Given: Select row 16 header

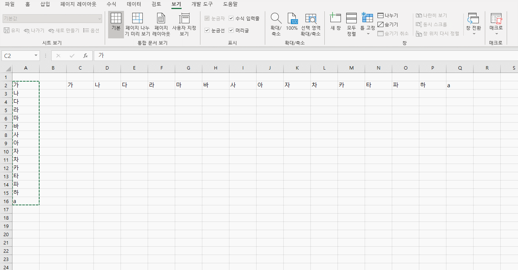Looking at the screenshot, I should click(6, 201).
